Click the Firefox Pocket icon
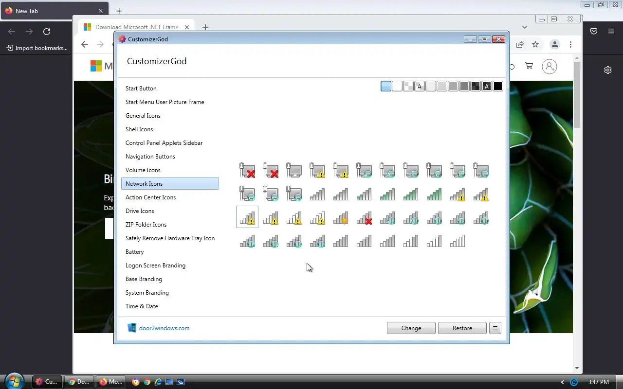 (594, 31)
